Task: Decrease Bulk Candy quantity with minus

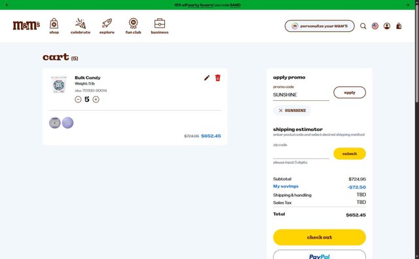Action: coord(78,100)
